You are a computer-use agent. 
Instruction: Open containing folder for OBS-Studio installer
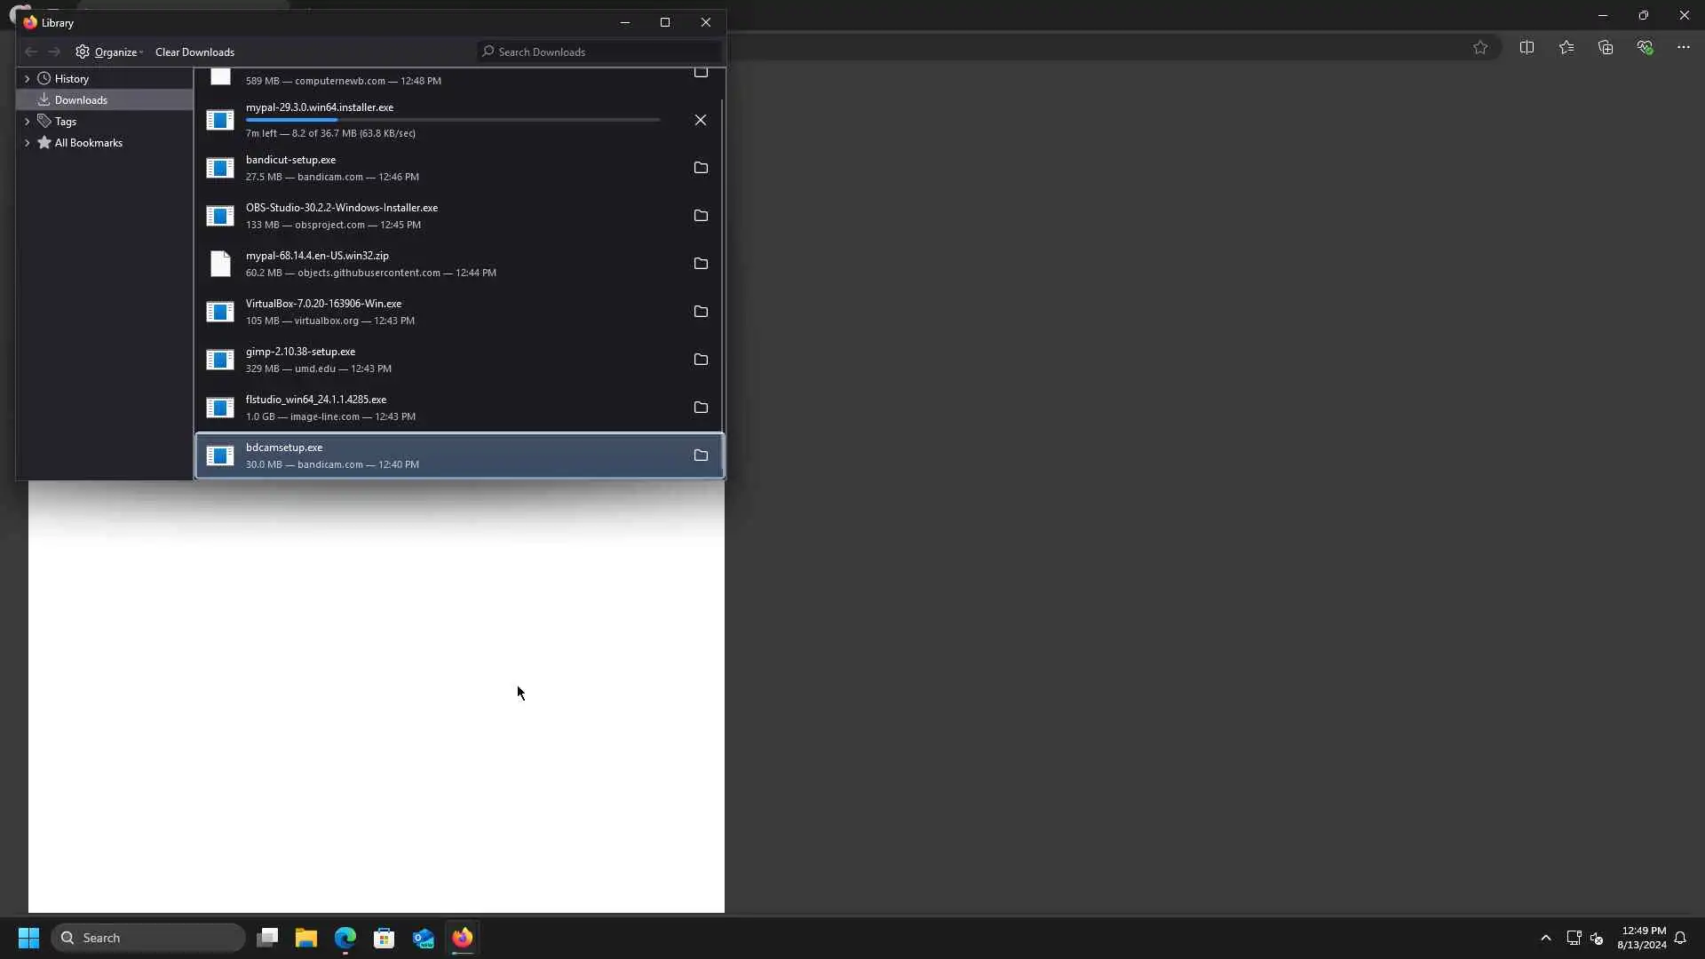(700, 216)
